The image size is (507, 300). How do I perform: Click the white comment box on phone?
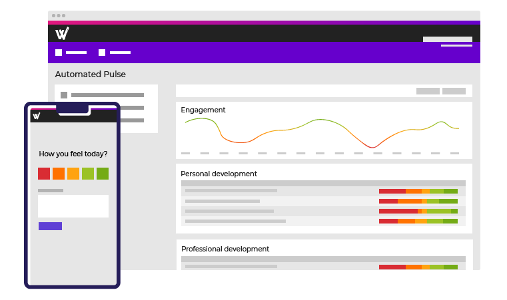pyautogui.click(x=73, y=206)
